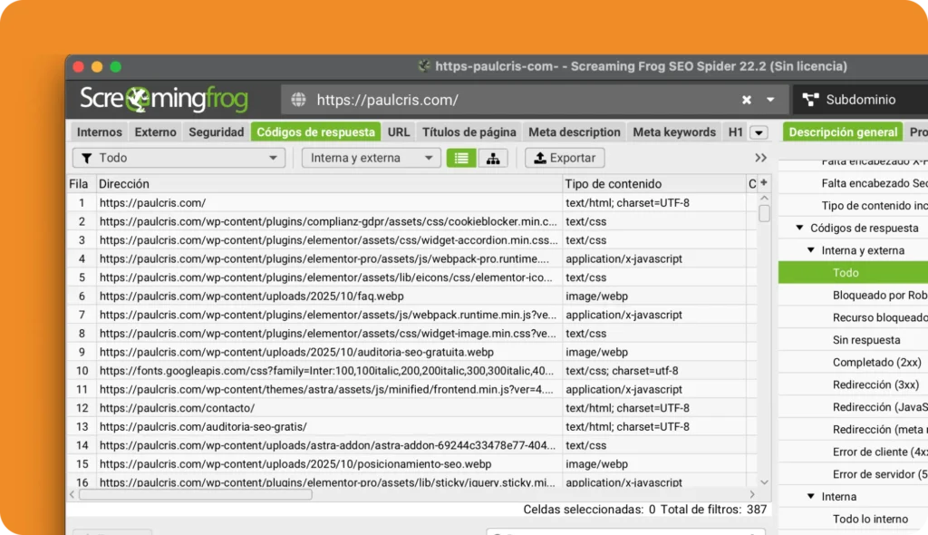Open URL history dropdown arrow
This screenshot has height=535, width=928.
pos(770,100)
